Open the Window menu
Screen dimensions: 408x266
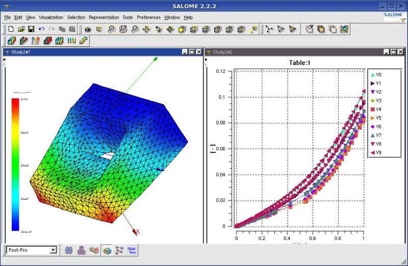(172, 17)
